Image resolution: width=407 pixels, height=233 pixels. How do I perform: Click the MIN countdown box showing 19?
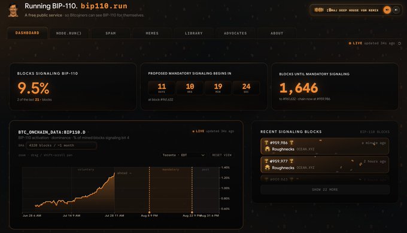point(218,88)
